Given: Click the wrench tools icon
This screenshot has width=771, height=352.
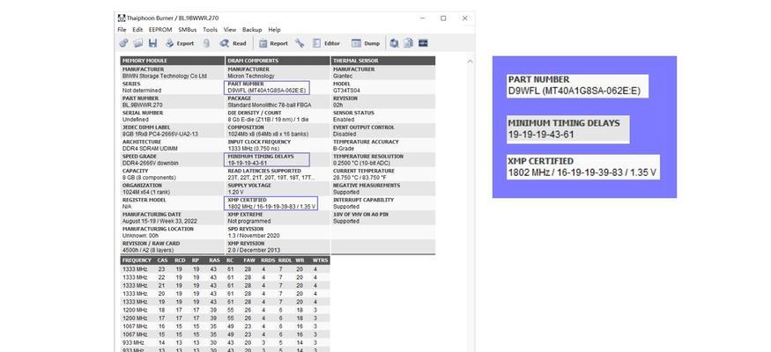Looking at the screenshot, I should (300, 43).
